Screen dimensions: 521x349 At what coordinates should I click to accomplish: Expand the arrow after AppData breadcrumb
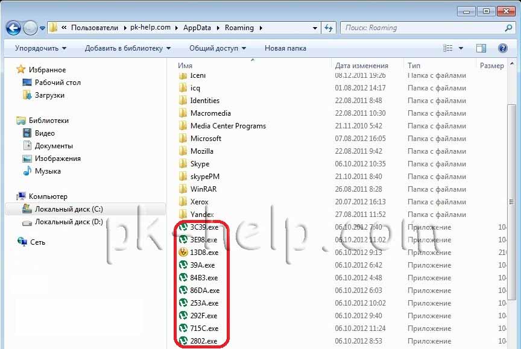[218, 28]
